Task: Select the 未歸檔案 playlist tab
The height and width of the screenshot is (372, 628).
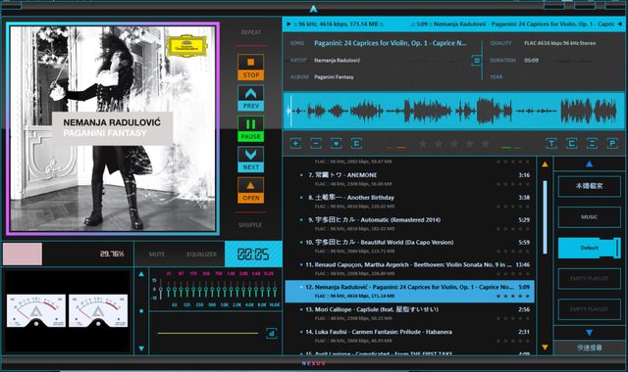Action: [589, 186]
